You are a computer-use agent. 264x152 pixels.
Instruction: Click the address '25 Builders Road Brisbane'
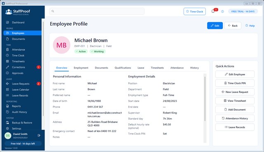coord(103,122)
